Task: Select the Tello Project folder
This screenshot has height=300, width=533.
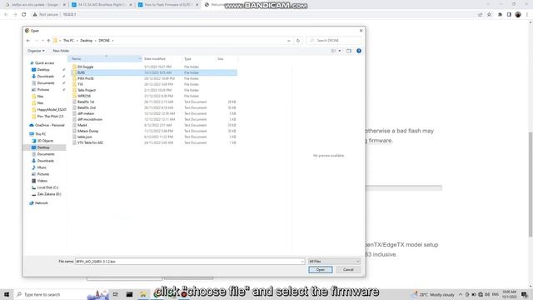Action: click(87, 90)
